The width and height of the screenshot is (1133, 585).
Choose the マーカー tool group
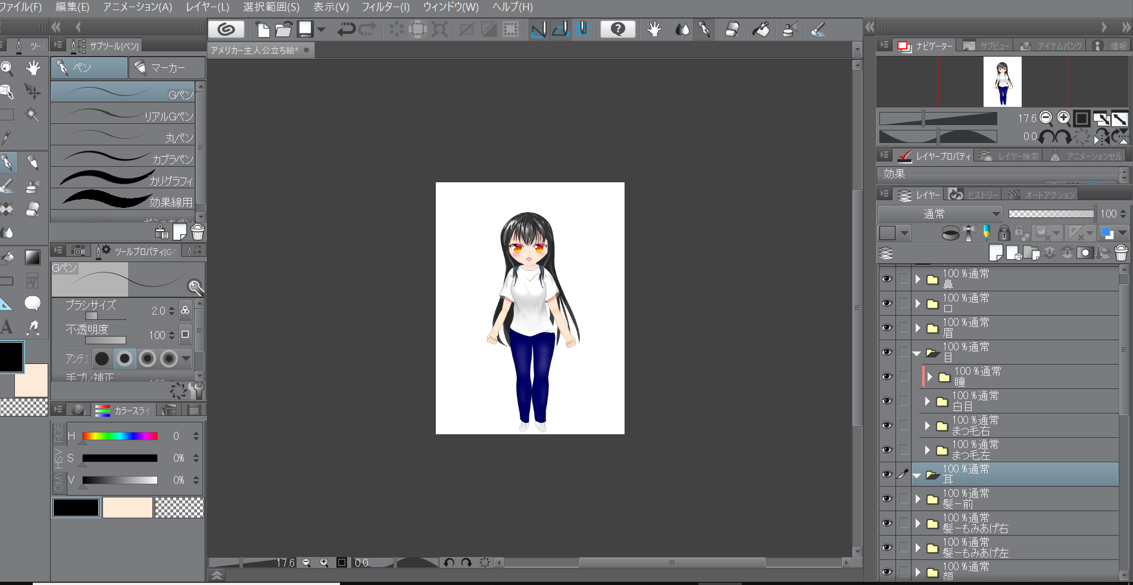click(167, 68)
